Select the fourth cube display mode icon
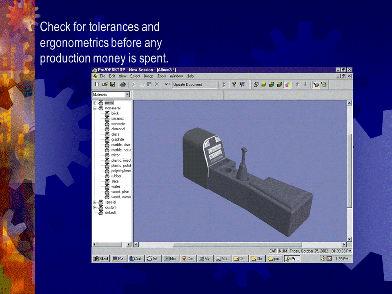The height and width of the screenshot is (294, 392). point(280,85)
